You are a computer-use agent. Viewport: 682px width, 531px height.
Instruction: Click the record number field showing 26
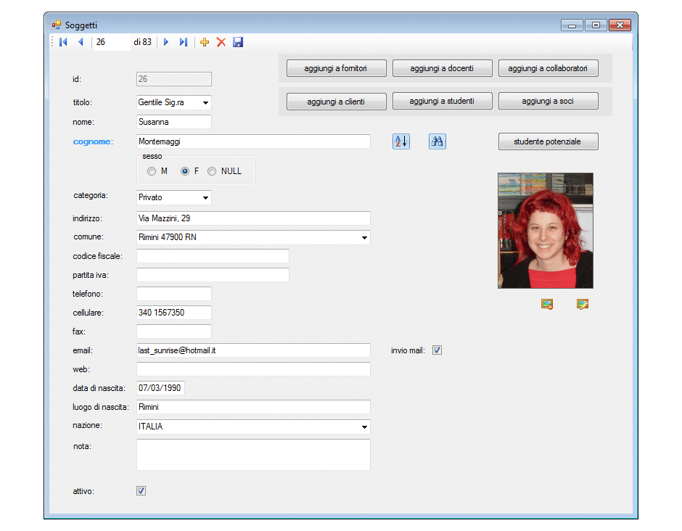pos(112,42)
